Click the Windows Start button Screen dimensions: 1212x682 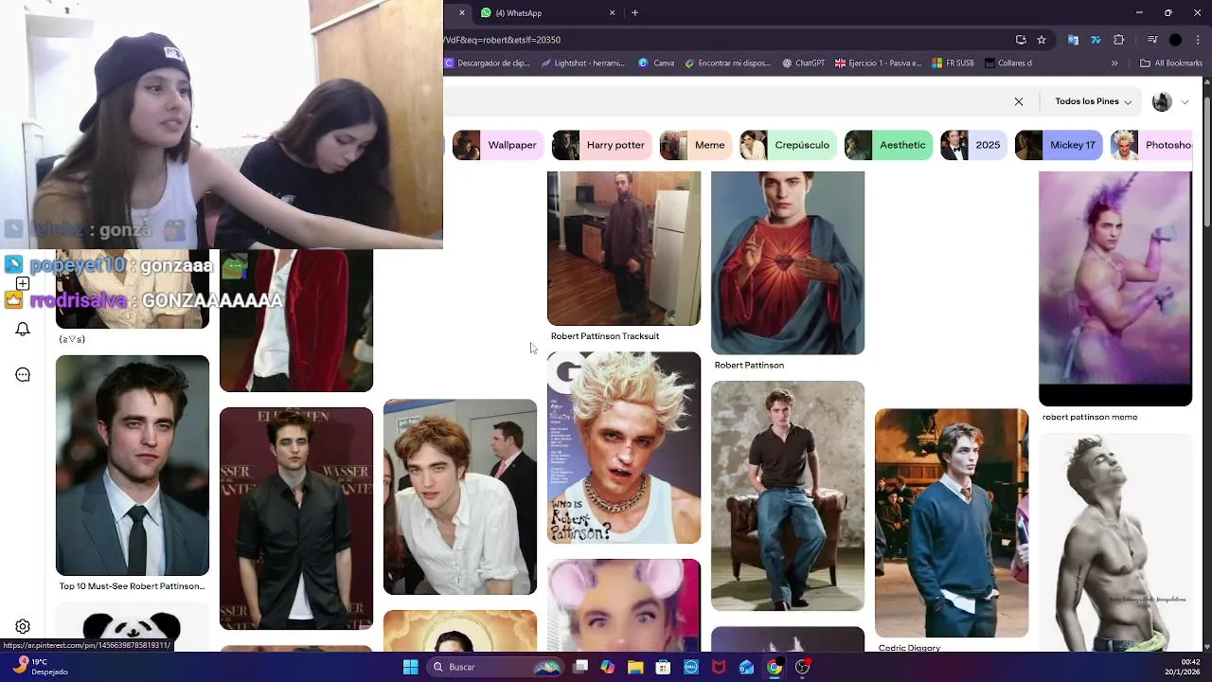410,667
